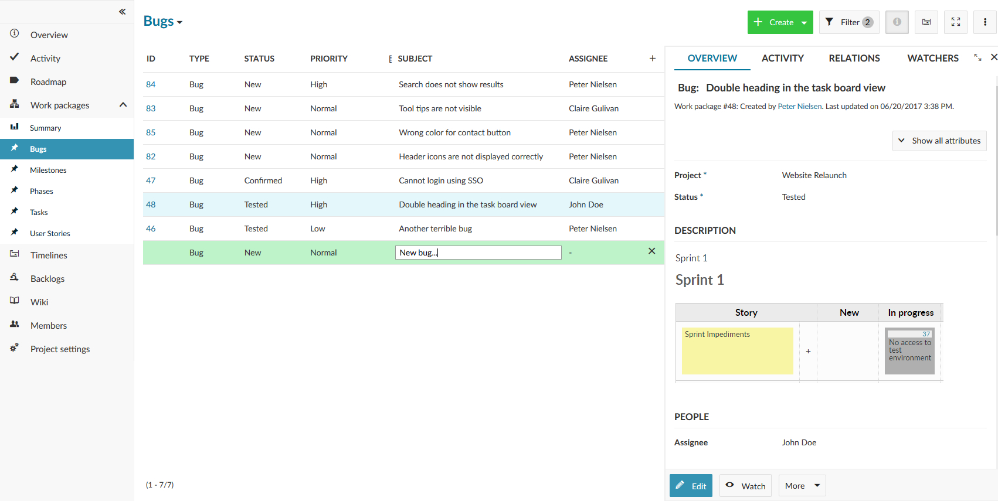Open the Gantt chart timeline view icon
This screenshot has width=998, height=501.
tap(926, 22)
